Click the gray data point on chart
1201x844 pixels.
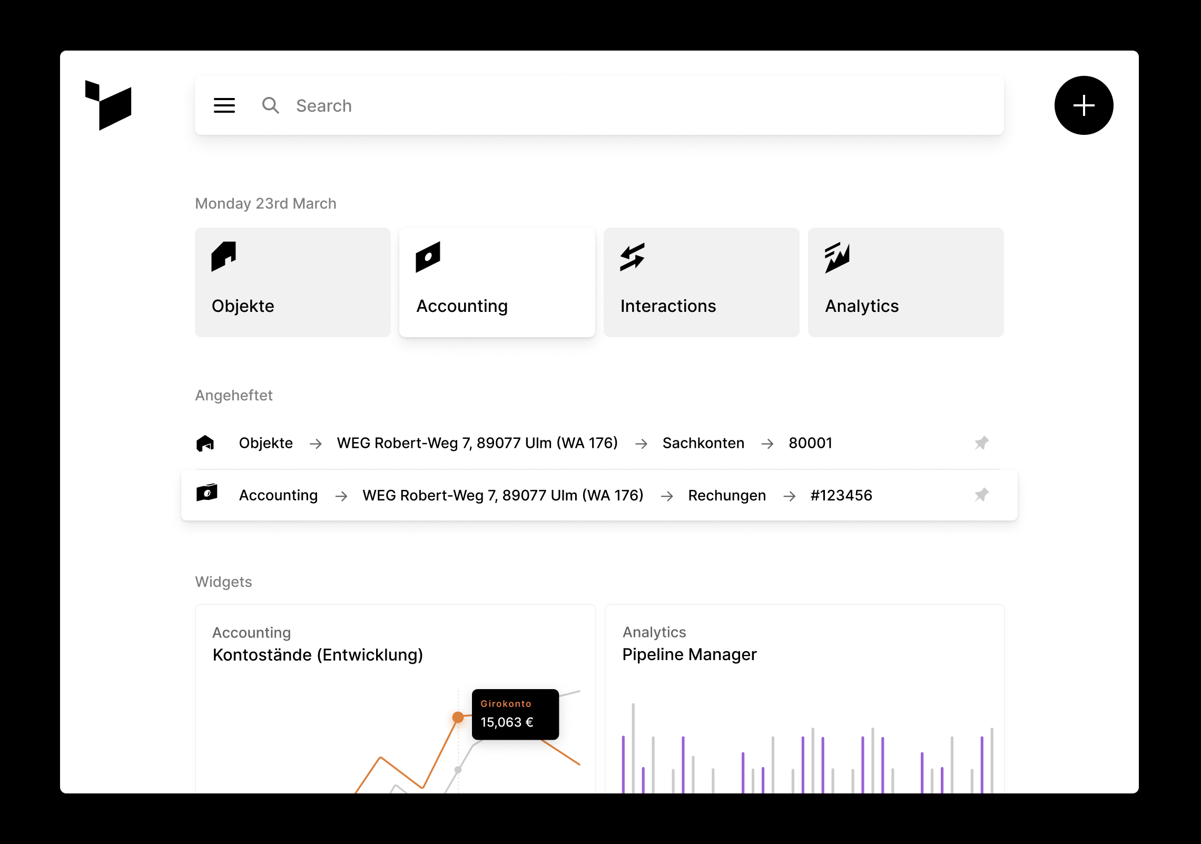click(458, 770)
